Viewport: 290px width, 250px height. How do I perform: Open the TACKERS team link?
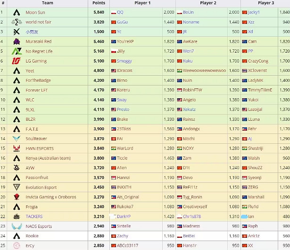(x=34, y=217)
